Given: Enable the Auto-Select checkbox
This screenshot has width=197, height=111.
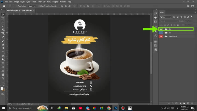Looking at the screenshot, I should [x=16, y=6].
